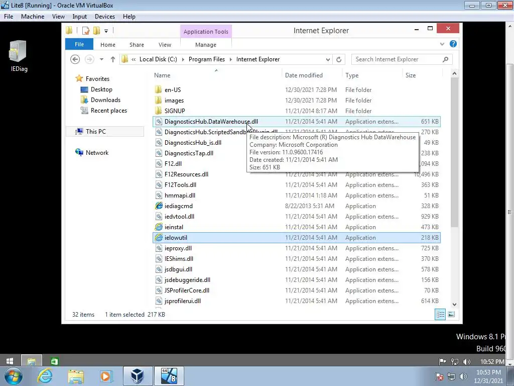Select DiagnosticsHub_is.dll file
Viewport: 514px width, 386px height.
(193, 143)
